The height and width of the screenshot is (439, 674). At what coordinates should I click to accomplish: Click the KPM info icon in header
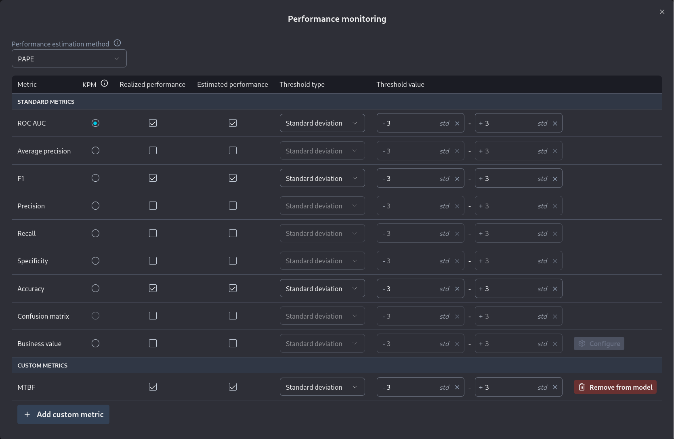pyautogui.click(x=104, y=84)
